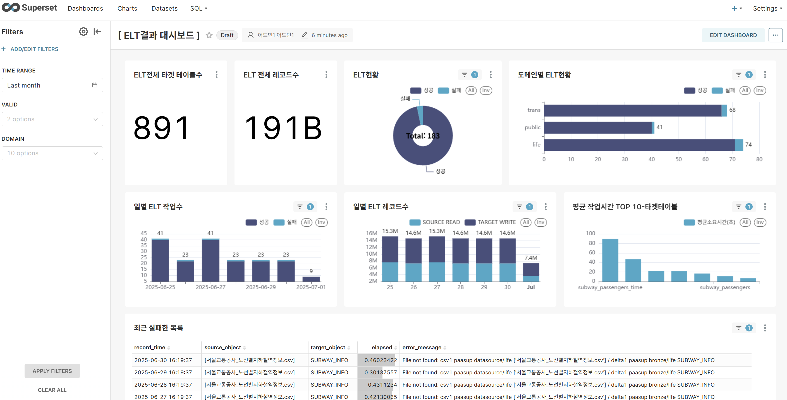
Task: Toggle the 실패 color swatch in 일별 ELT 작업수 legend
Action: click(279, 222)
